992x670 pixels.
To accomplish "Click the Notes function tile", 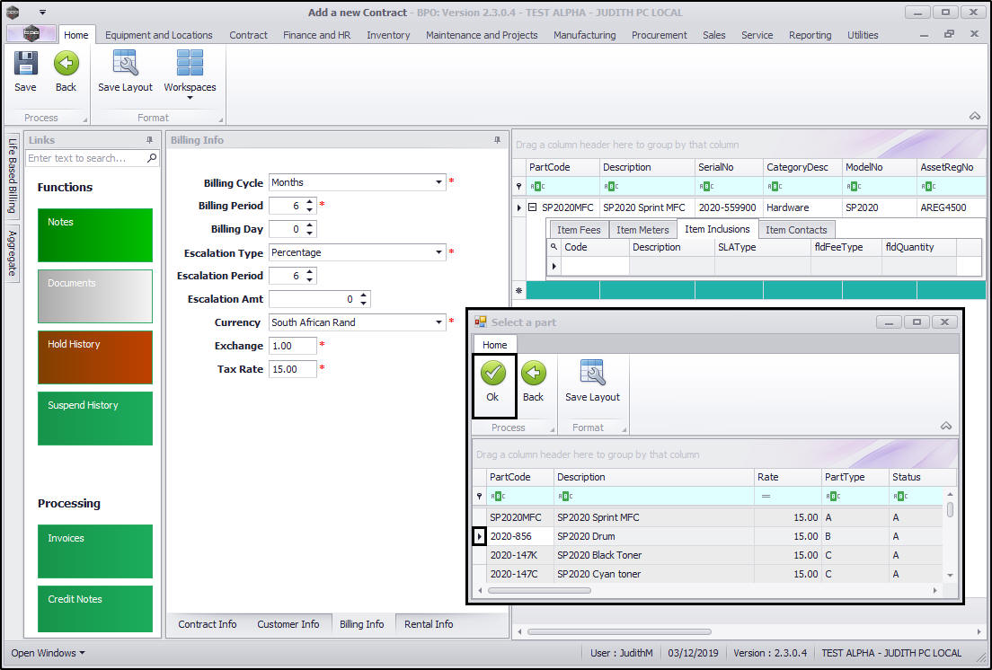I will [x=94, y=235].
